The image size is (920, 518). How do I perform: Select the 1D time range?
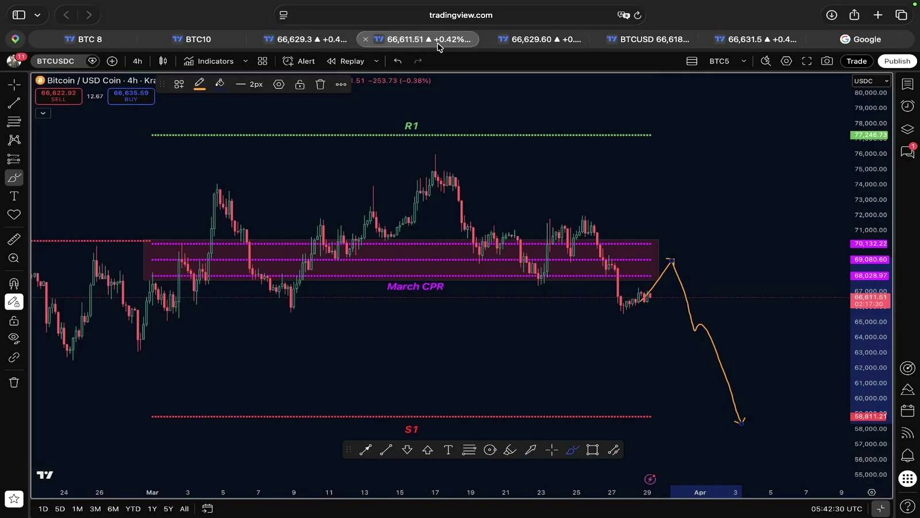(43, 509)
